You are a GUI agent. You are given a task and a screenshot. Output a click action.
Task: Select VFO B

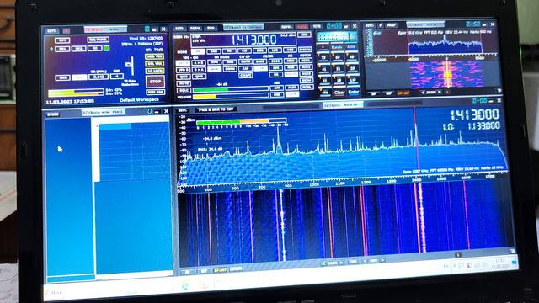pos(184,70)
